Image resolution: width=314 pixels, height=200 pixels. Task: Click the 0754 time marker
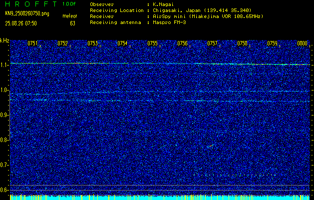click(x=122, y=43)
